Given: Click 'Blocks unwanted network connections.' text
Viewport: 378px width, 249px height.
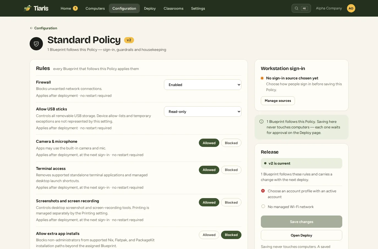Looking at the screenshot, I should point(69,89).
